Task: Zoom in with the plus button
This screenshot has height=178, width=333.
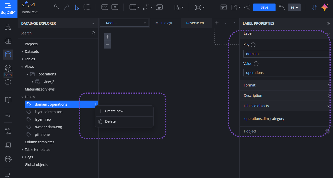Action: (107, 37)
